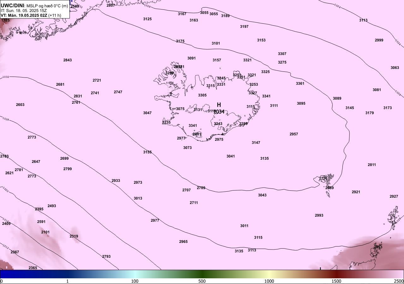
Task: Click the height value 3011
Action: 244,226
